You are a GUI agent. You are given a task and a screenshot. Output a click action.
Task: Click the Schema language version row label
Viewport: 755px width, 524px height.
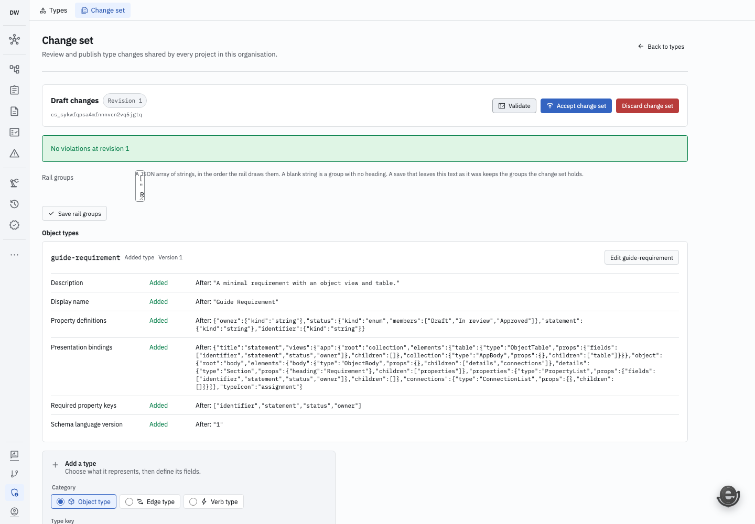point(87,424)
